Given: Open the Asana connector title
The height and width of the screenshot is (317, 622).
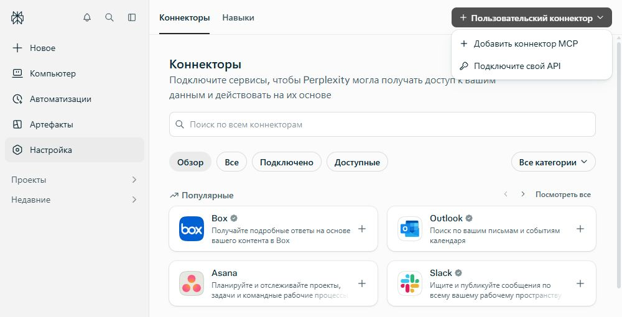Looking at the screenshot, I should 224,273.
